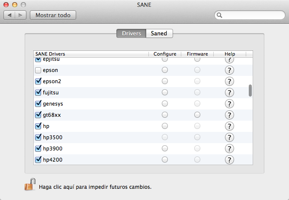Click the magnifying glass in search field
Image resolution: width=289 pixels, height=200 pixels.
[x=220, y=15]
